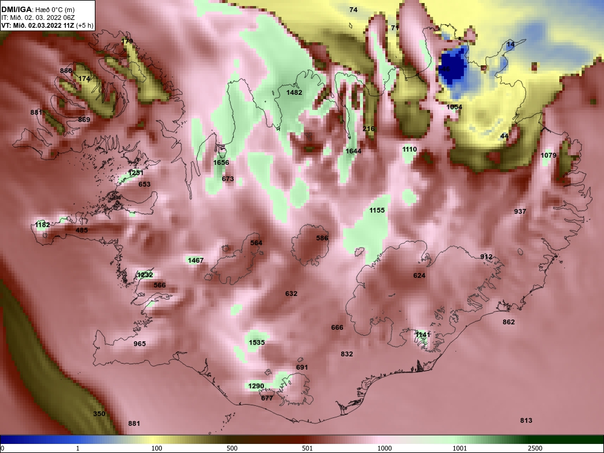The image size is (604, 453).
Task: Click the map value 677
Action: tap(267, 398)
